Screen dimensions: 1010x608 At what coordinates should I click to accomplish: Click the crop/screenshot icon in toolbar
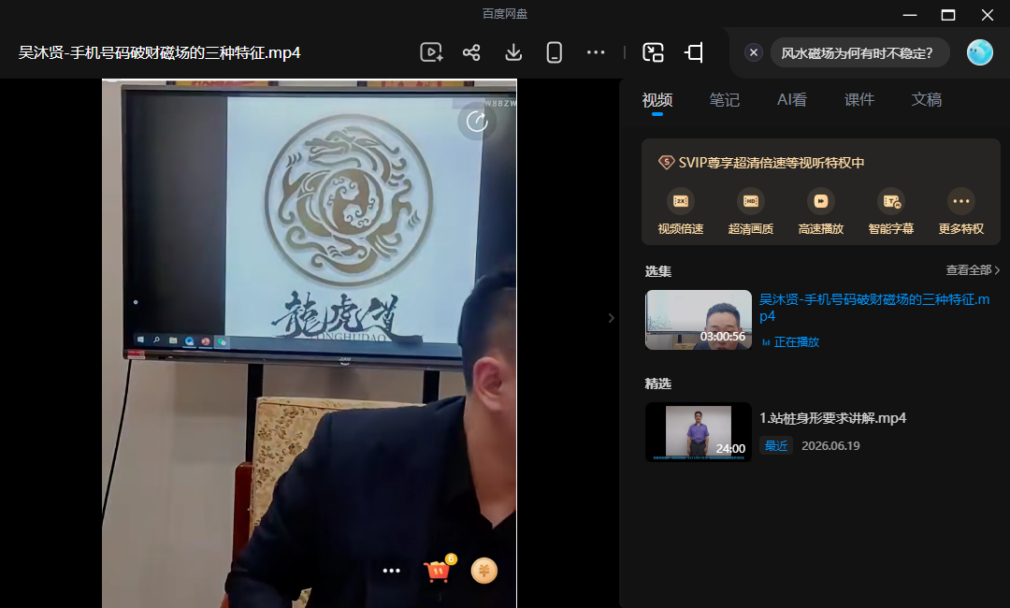click(694, 52)
